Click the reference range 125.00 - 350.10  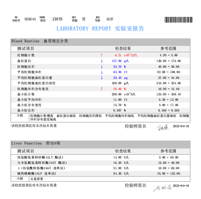168,94
